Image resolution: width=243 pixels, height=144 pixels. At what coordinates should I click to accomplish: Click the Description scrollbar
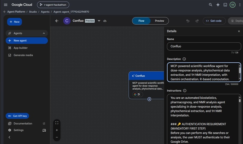click(x=240, y=72)
